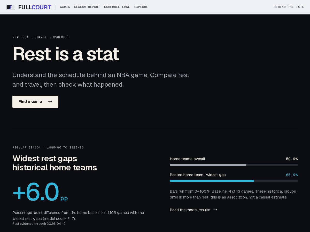Viewport: 310px width, 232px height.
Task: Click the Understand the schedule subtitle
Action: click(101, 80)
